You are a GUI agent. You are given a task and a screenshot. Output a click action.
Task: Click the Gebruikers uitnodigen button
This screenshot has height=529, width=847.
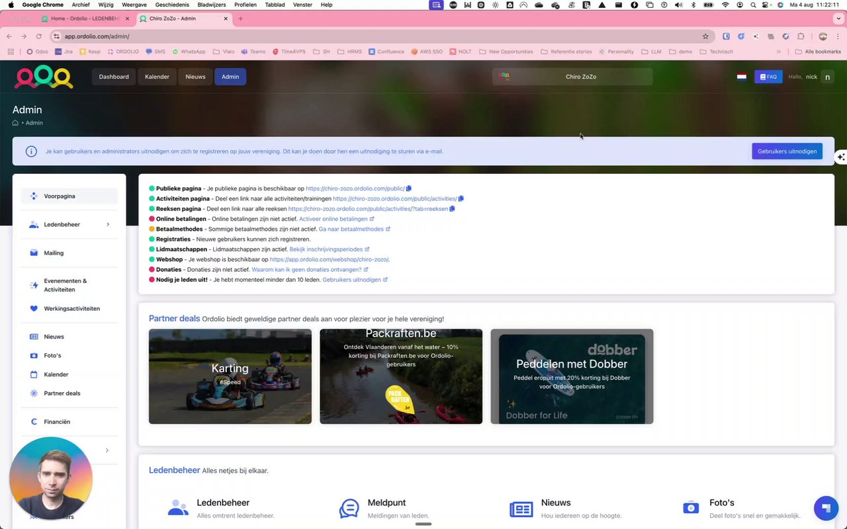click(x=787, y=151)
